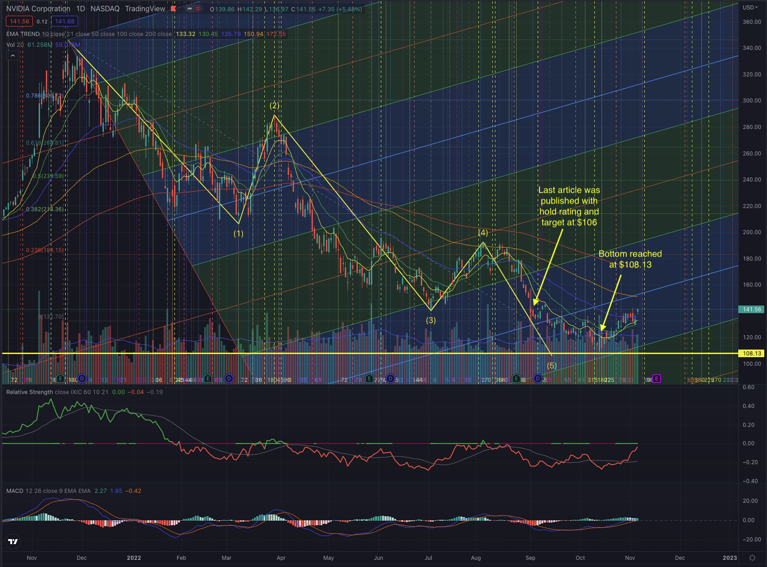Click the TradingView logo in the MACD pane
This screenshot has height=567, width=767.
tap(13, 541)
